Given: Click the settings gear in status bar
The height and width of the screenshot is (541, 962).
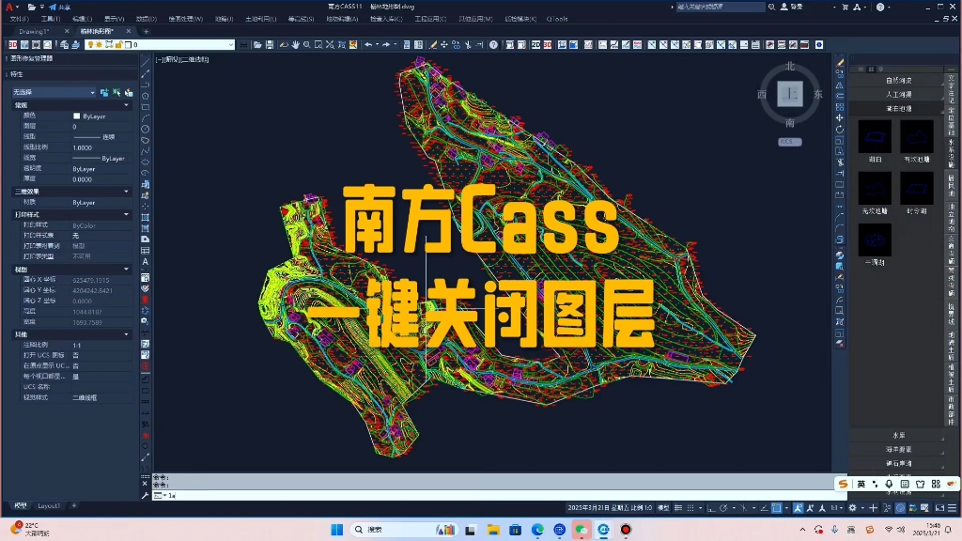Looking at the screenshot, I should point(852,508).
